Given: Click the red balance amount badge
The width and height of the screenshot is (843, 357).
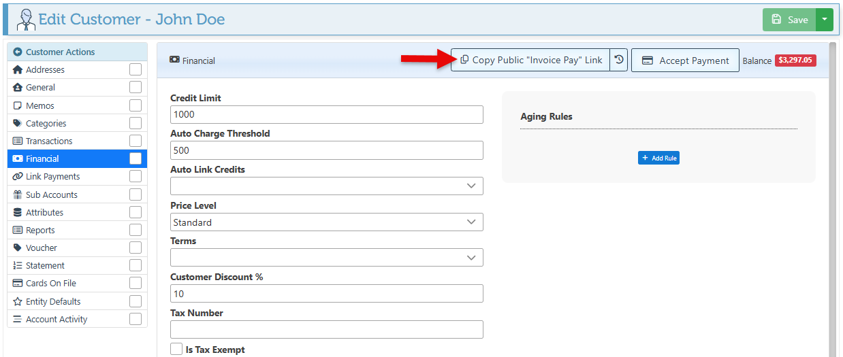Looking at the screenshot, I should pos(795,60).
